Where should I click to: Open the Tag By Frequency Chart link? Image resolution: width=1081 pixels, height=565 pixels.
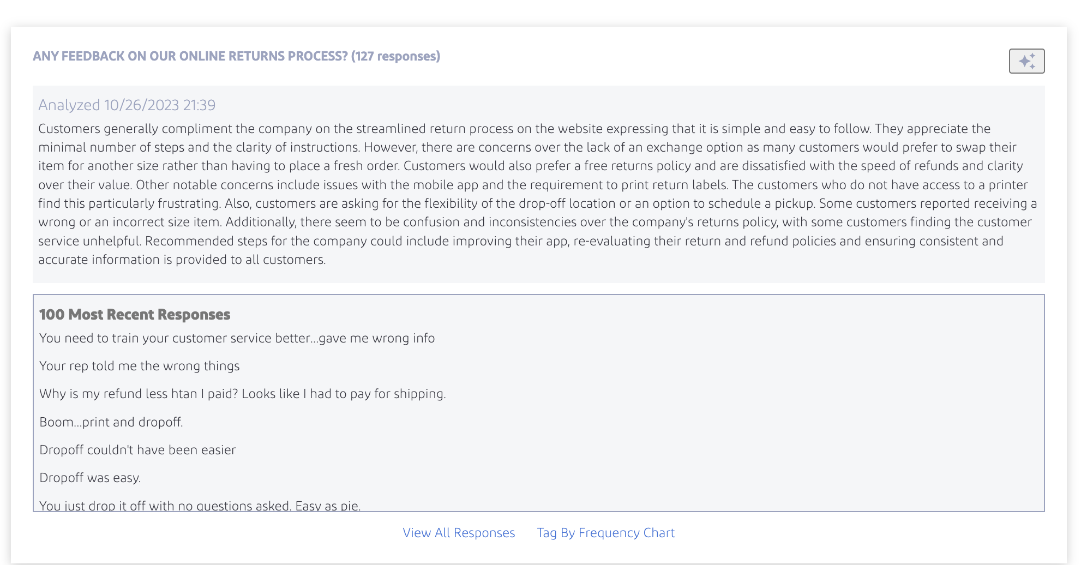tap(605, 533)
